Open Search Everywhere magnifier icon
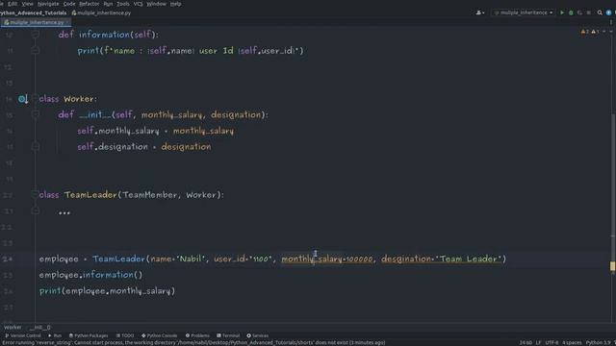The width and height of the screenshot is (616, 346). click(x=600, y=12)
